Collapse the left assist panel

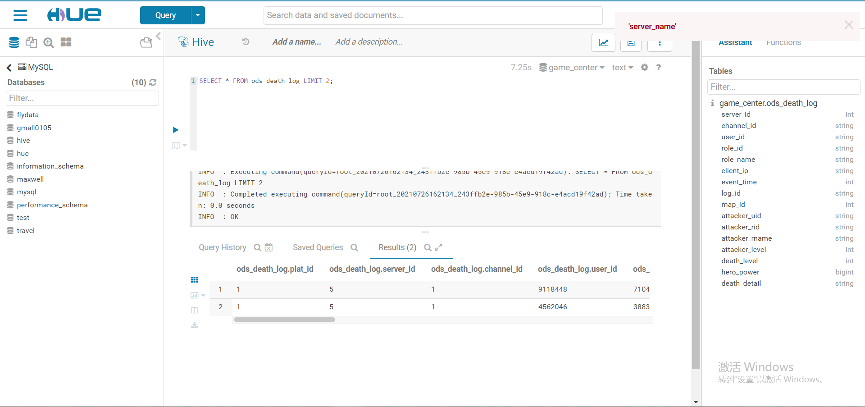pos(158,36)
